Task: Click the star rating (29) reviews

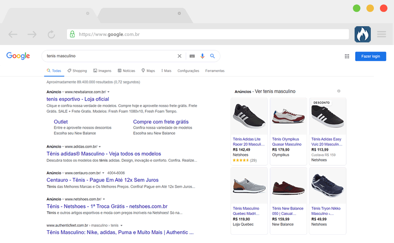Action: 245,160
